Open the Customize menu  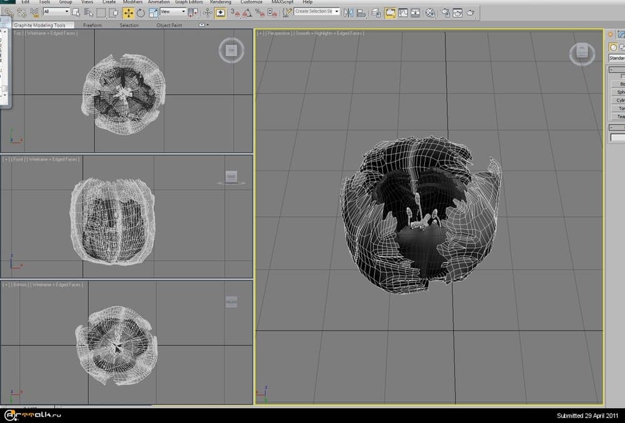click(x=251, y=2)
